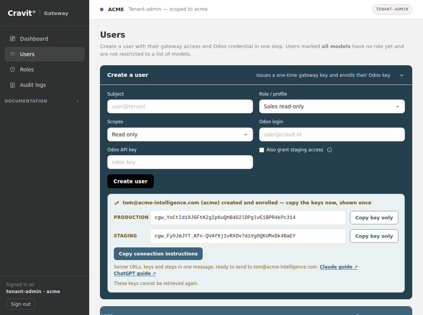Screen dimensions: 423x315
Task: Open the ChatGPT guide link
Action: pos(135,273)
